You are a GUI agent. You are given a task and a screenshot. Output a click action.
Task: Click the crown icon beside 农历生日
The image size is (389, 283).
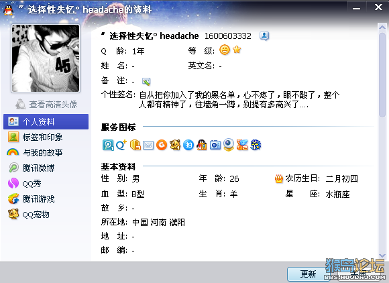coord(279,178)
